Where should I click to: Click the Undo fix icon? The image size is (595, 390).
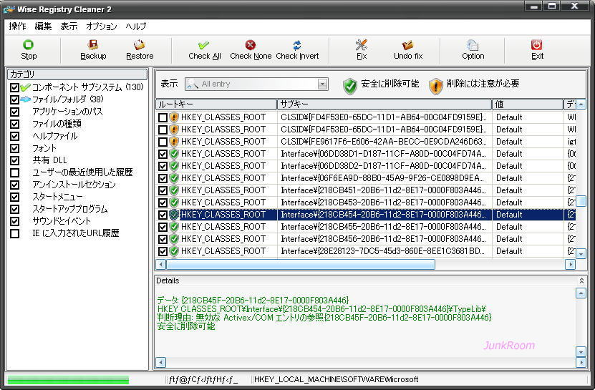tap(408, 45)
